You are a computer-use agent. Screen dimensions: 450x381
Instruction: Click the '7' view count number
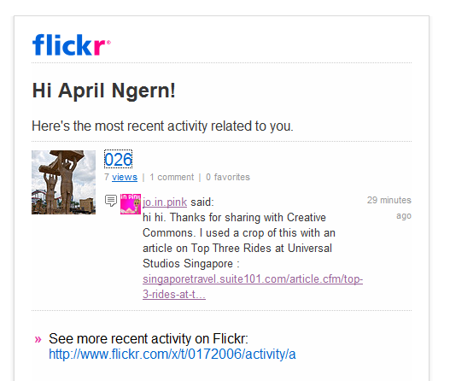107,177
